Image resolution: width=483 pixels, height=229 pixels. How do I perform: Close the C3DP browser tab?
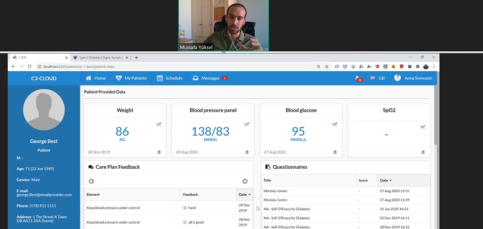coord(66,57)
